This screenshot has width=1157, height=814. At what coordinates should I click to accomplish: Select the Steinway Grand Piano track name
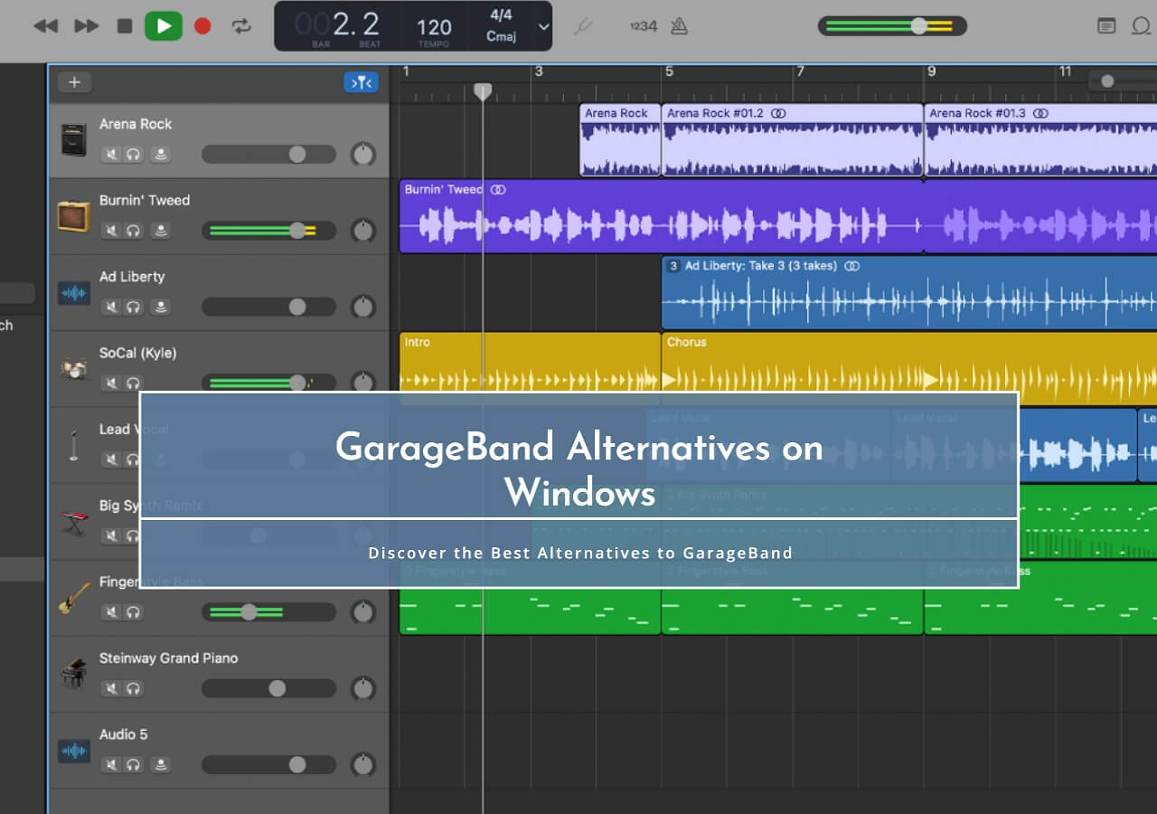coord(168,658)
